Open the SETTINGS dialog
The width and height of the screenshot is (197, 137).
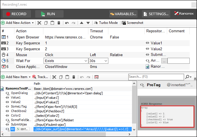[x=156, y=14]
